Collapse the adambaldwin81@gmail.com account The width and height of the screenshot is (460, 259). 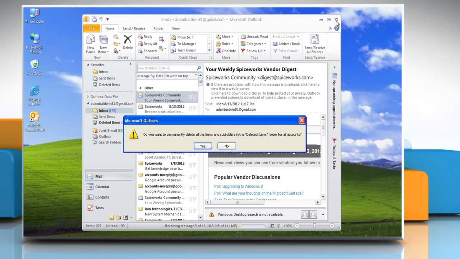pos(88,104)
